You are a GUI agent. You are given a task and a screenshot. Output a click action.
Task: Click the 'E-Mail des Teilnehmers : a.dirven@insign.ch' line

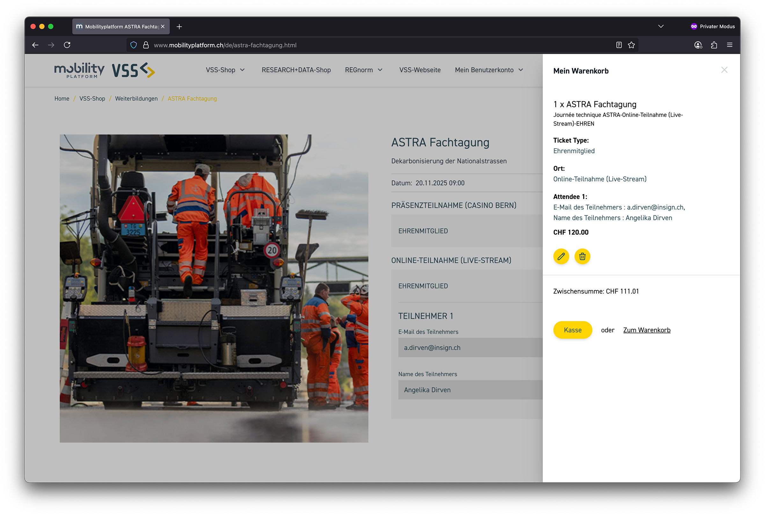click(619, 208)
